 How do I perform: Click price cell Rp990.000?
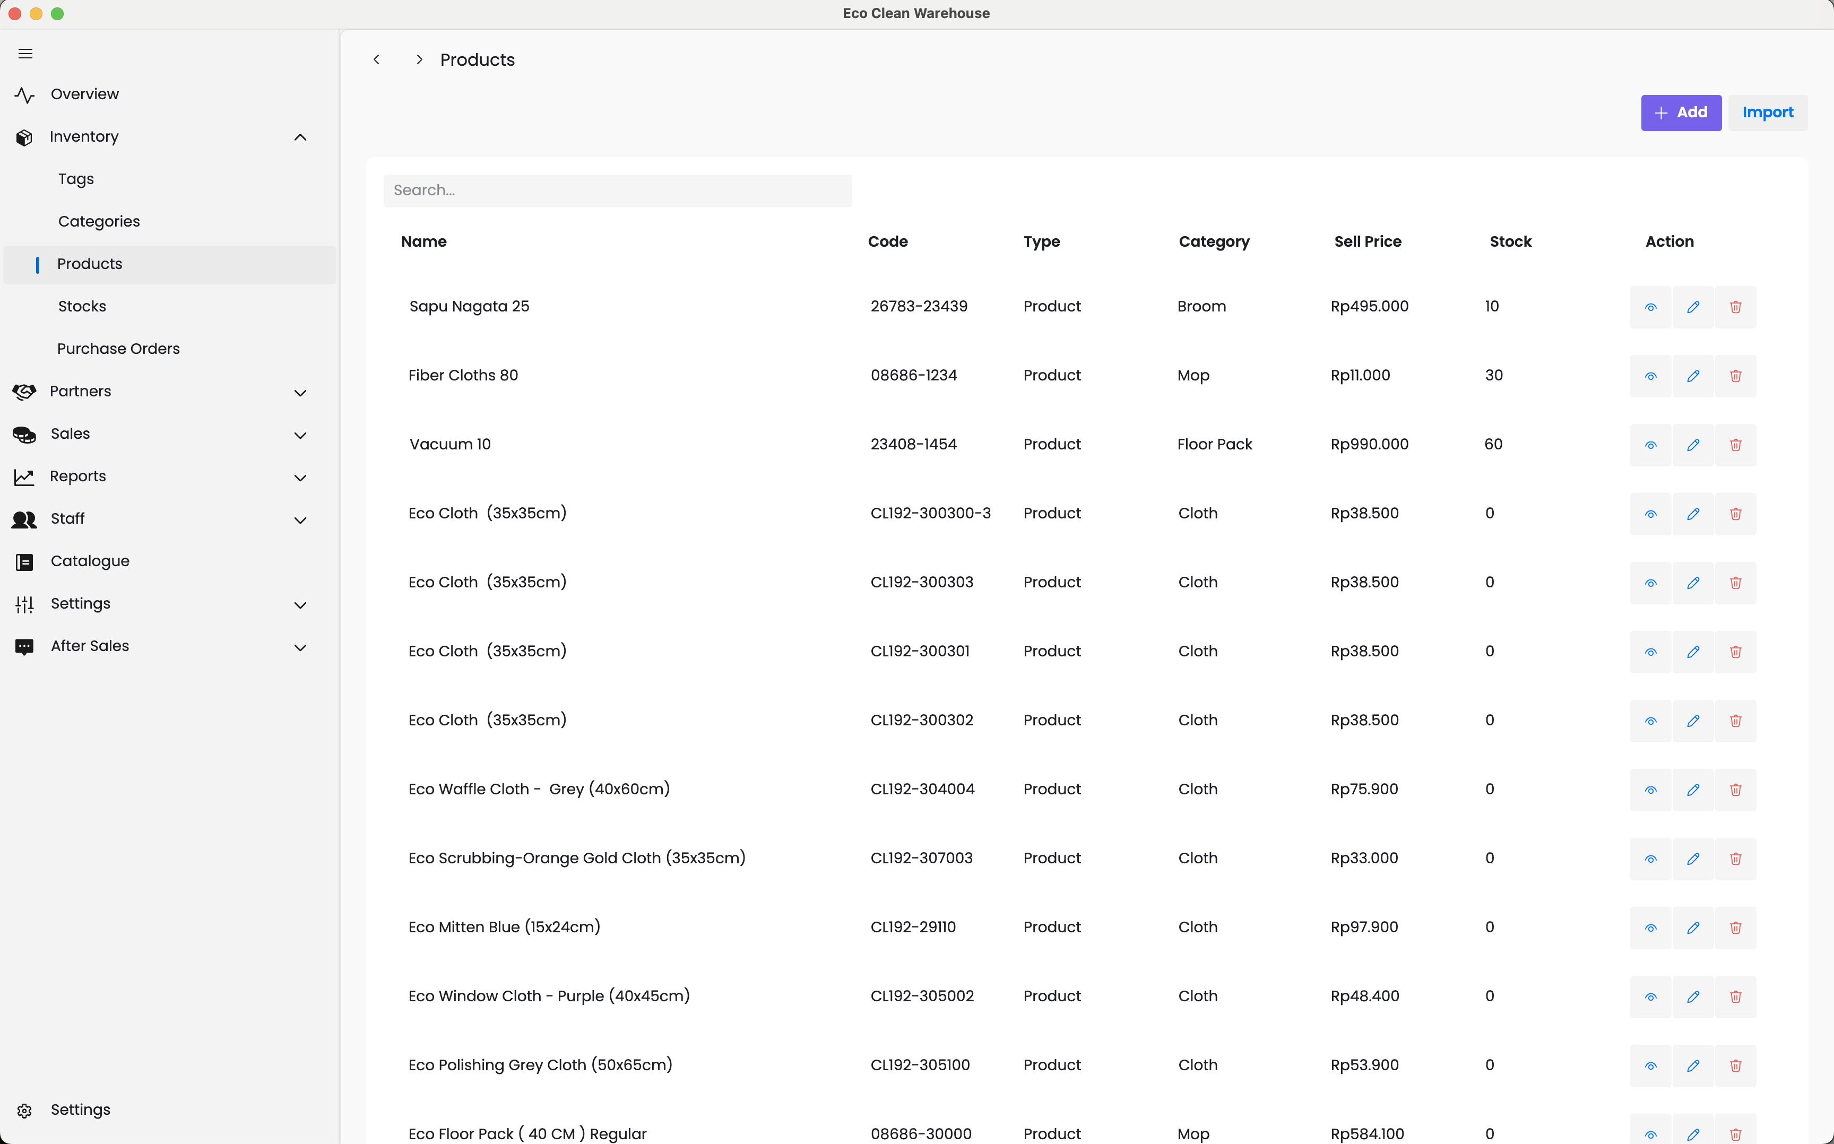coord(1370,444)
